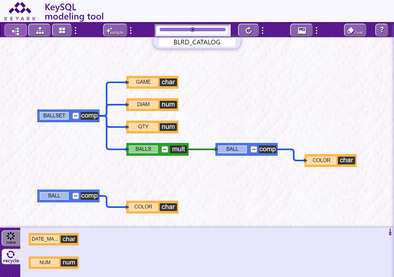
Task: Open the recycle tab
Action: (11, 257)
